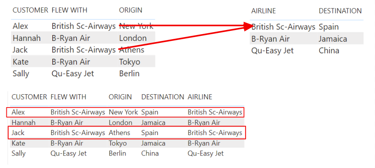Click the Spain cell in the top-right table
Screen dimensions: 375x168
pos(329,27)
